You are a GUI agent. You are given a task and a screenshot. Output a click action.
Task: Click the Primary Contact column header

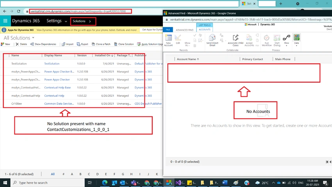click(x=252, y=59)
